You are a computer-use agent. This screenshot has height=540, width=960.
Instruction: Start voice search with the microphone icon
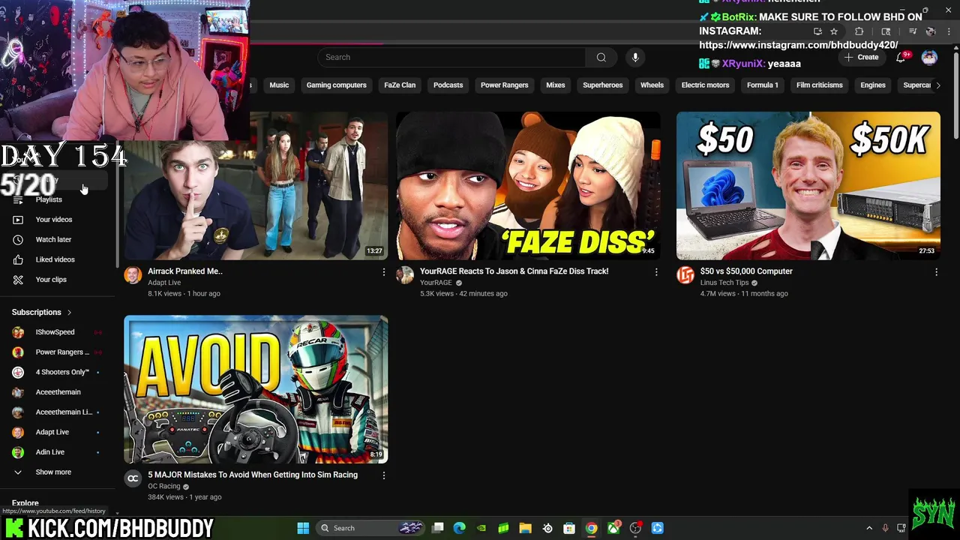coord(635,57)
